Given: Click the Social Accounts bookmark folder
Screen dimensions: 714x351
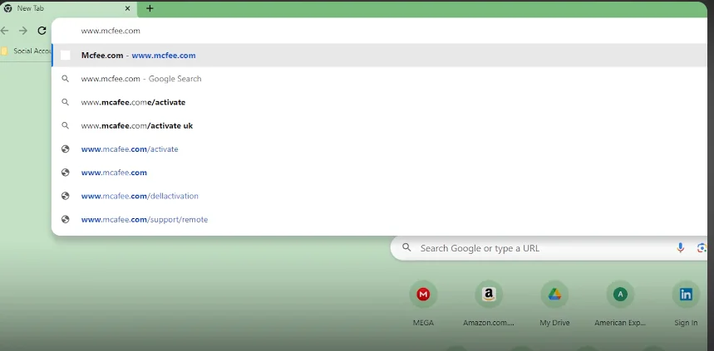Looking at the screenshot, I should (x=26, y=51).
